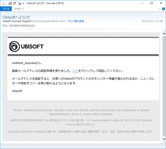This screenshot has height=149, width=166.
Task: Click the scrollbar up arrow
Action: click(x=164, y=34)
